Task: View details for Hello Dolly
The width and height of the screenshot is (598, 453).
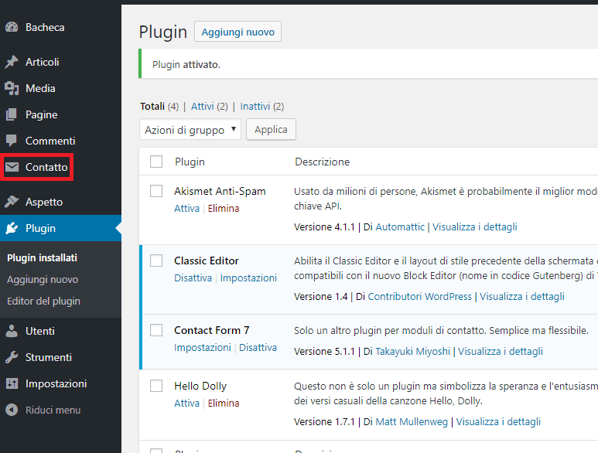Action: [x=498, y=422]
